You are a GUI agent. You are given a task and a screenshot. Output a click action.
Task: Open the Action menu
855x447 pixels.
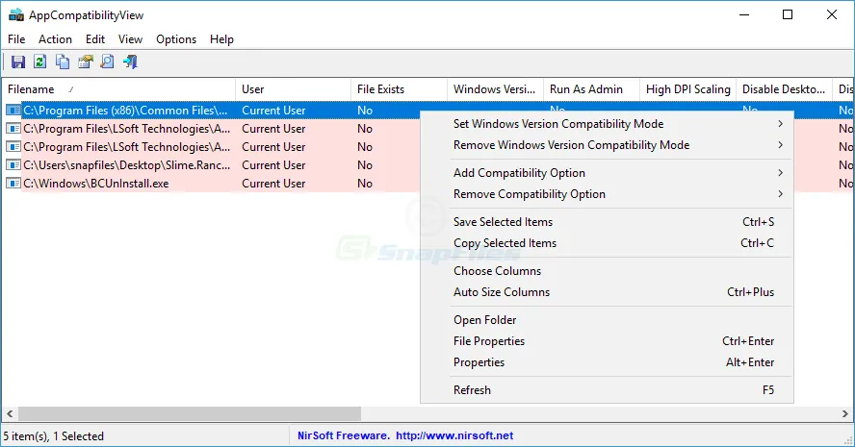tap(55, 39)
